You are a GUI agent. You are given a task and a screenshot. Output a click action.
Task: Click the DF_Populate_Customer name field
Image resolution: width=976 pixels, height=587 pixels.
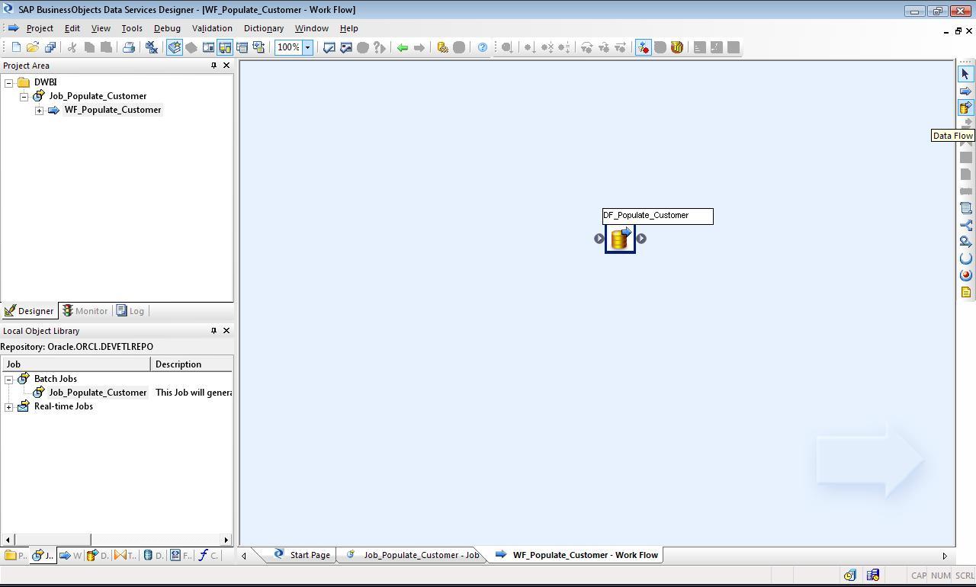pyautogui.click(x=658, y=216)
